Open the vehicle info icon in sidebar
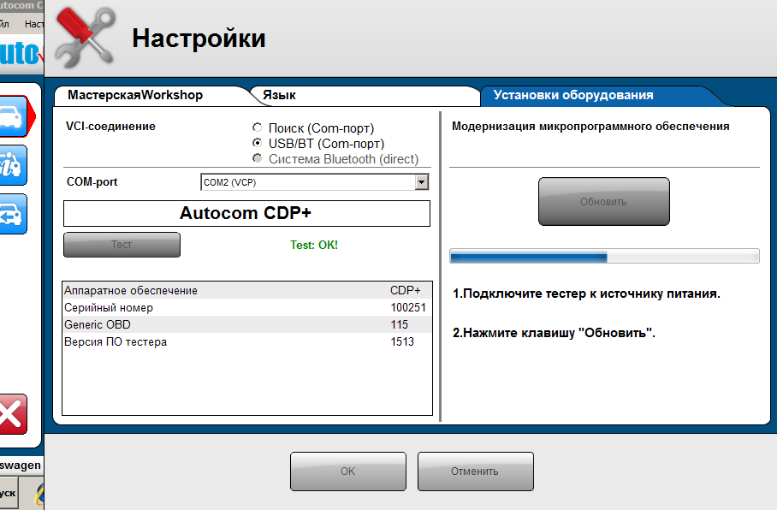Viewport: 777px width, 510px height. 13,165
